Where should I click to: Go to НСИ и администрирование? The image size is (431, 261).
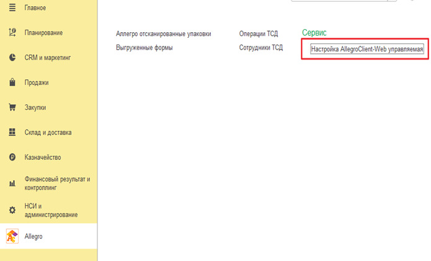(51, 210)
